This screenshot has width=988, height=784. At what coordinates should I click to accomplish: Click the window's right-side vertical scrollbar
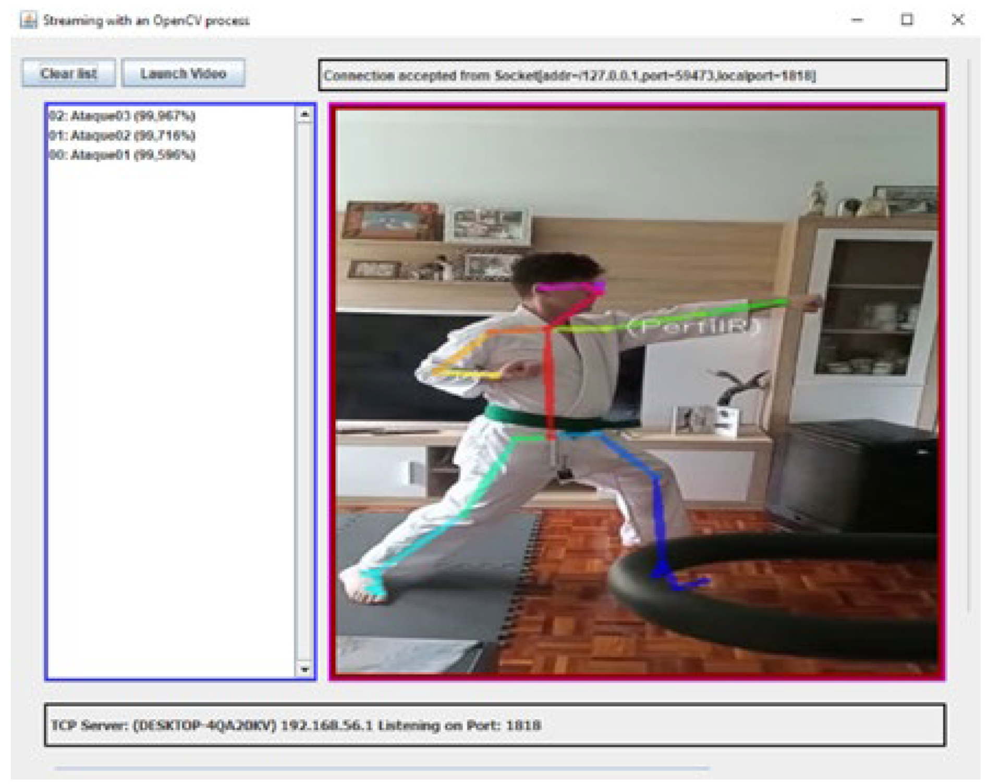pyautogui.click(x=969, y=333)
